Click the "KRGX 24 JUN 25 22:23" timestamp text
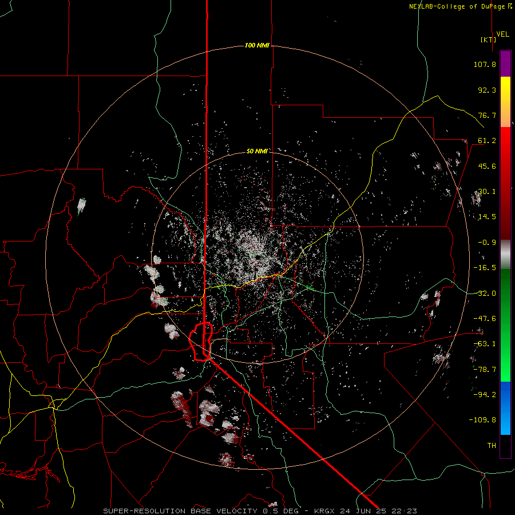 point(366,511)
